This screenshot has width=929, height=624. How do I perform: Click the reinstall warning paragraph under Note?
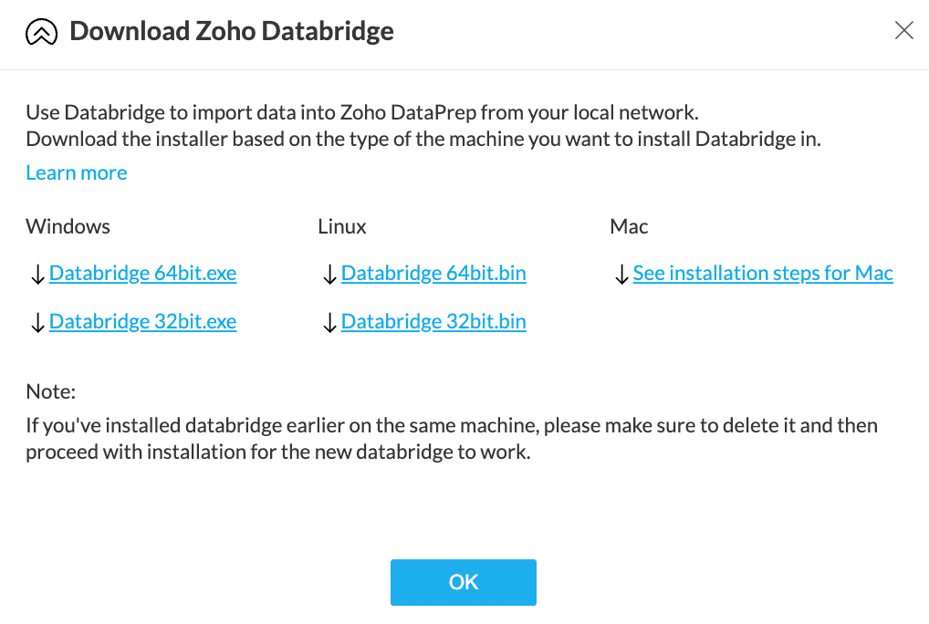pyautogui.click(x=451, y=439)
